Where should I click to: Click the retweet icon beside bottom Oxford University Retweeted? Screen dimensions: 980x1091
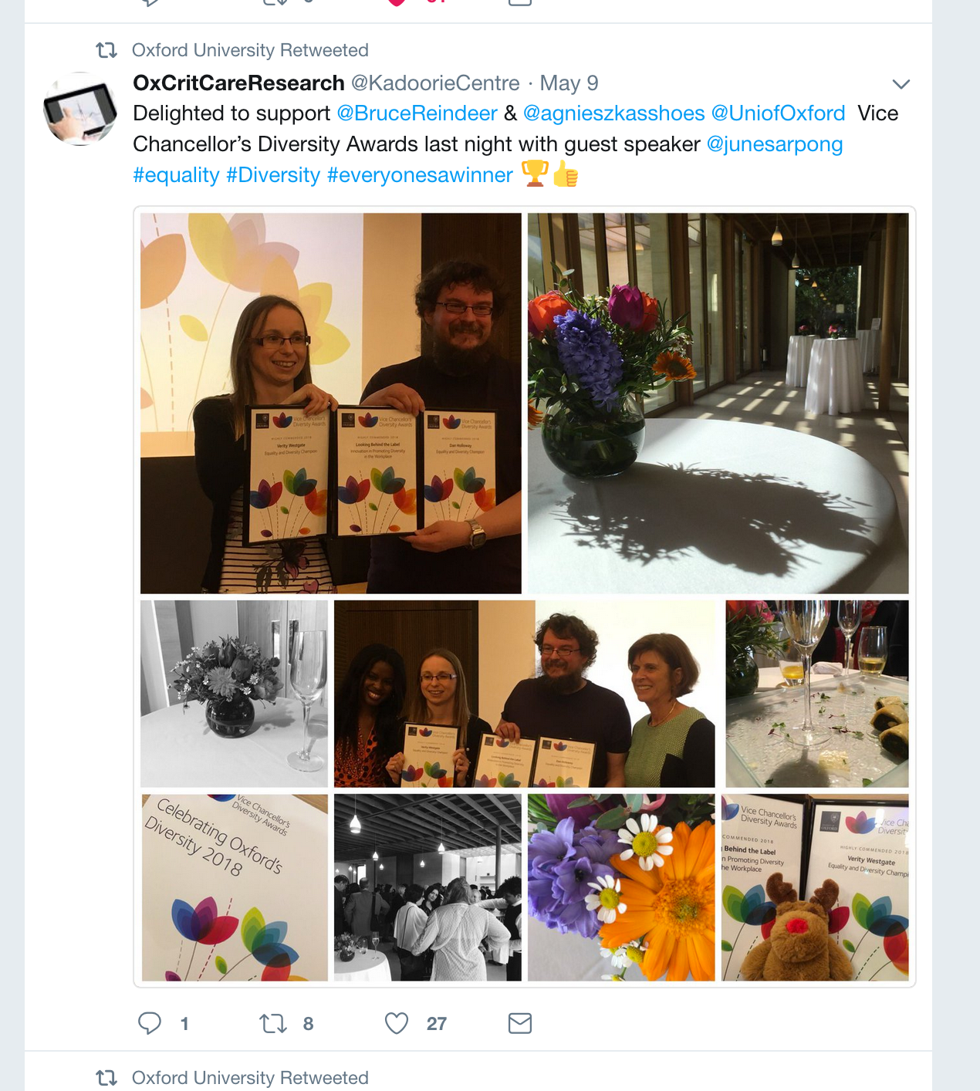point(106,1077)
